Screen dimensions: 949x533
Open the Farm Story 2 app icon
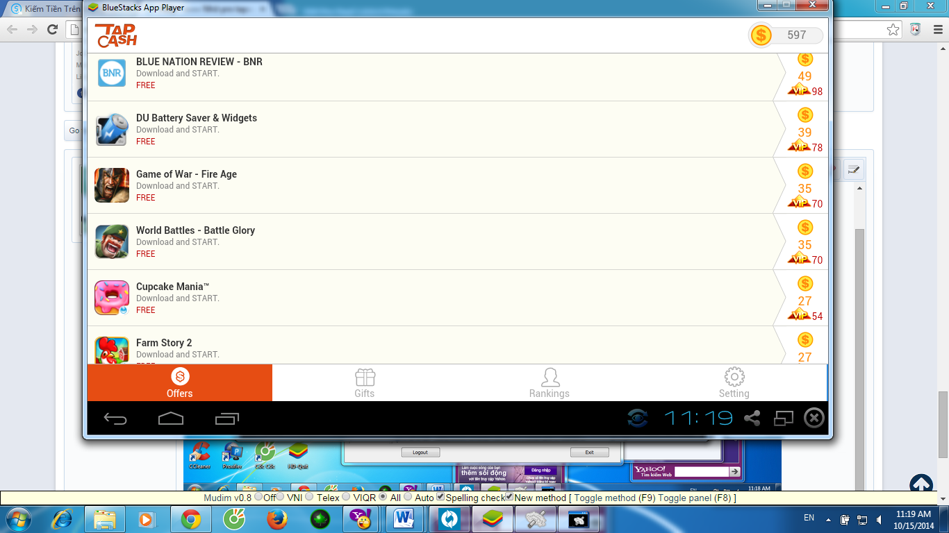pyautogui.click(x=112, y=350)
